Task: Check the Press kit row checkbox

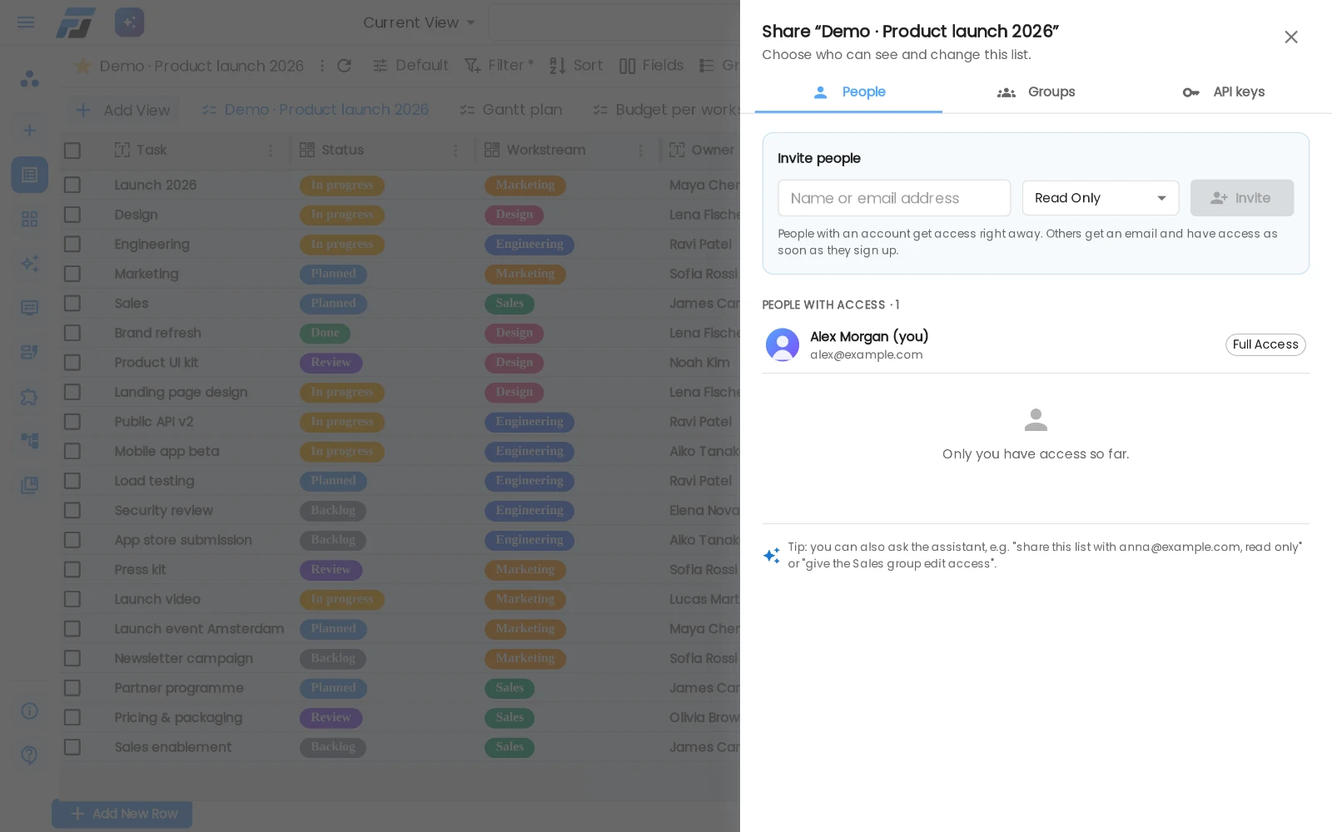Action: 72,570
